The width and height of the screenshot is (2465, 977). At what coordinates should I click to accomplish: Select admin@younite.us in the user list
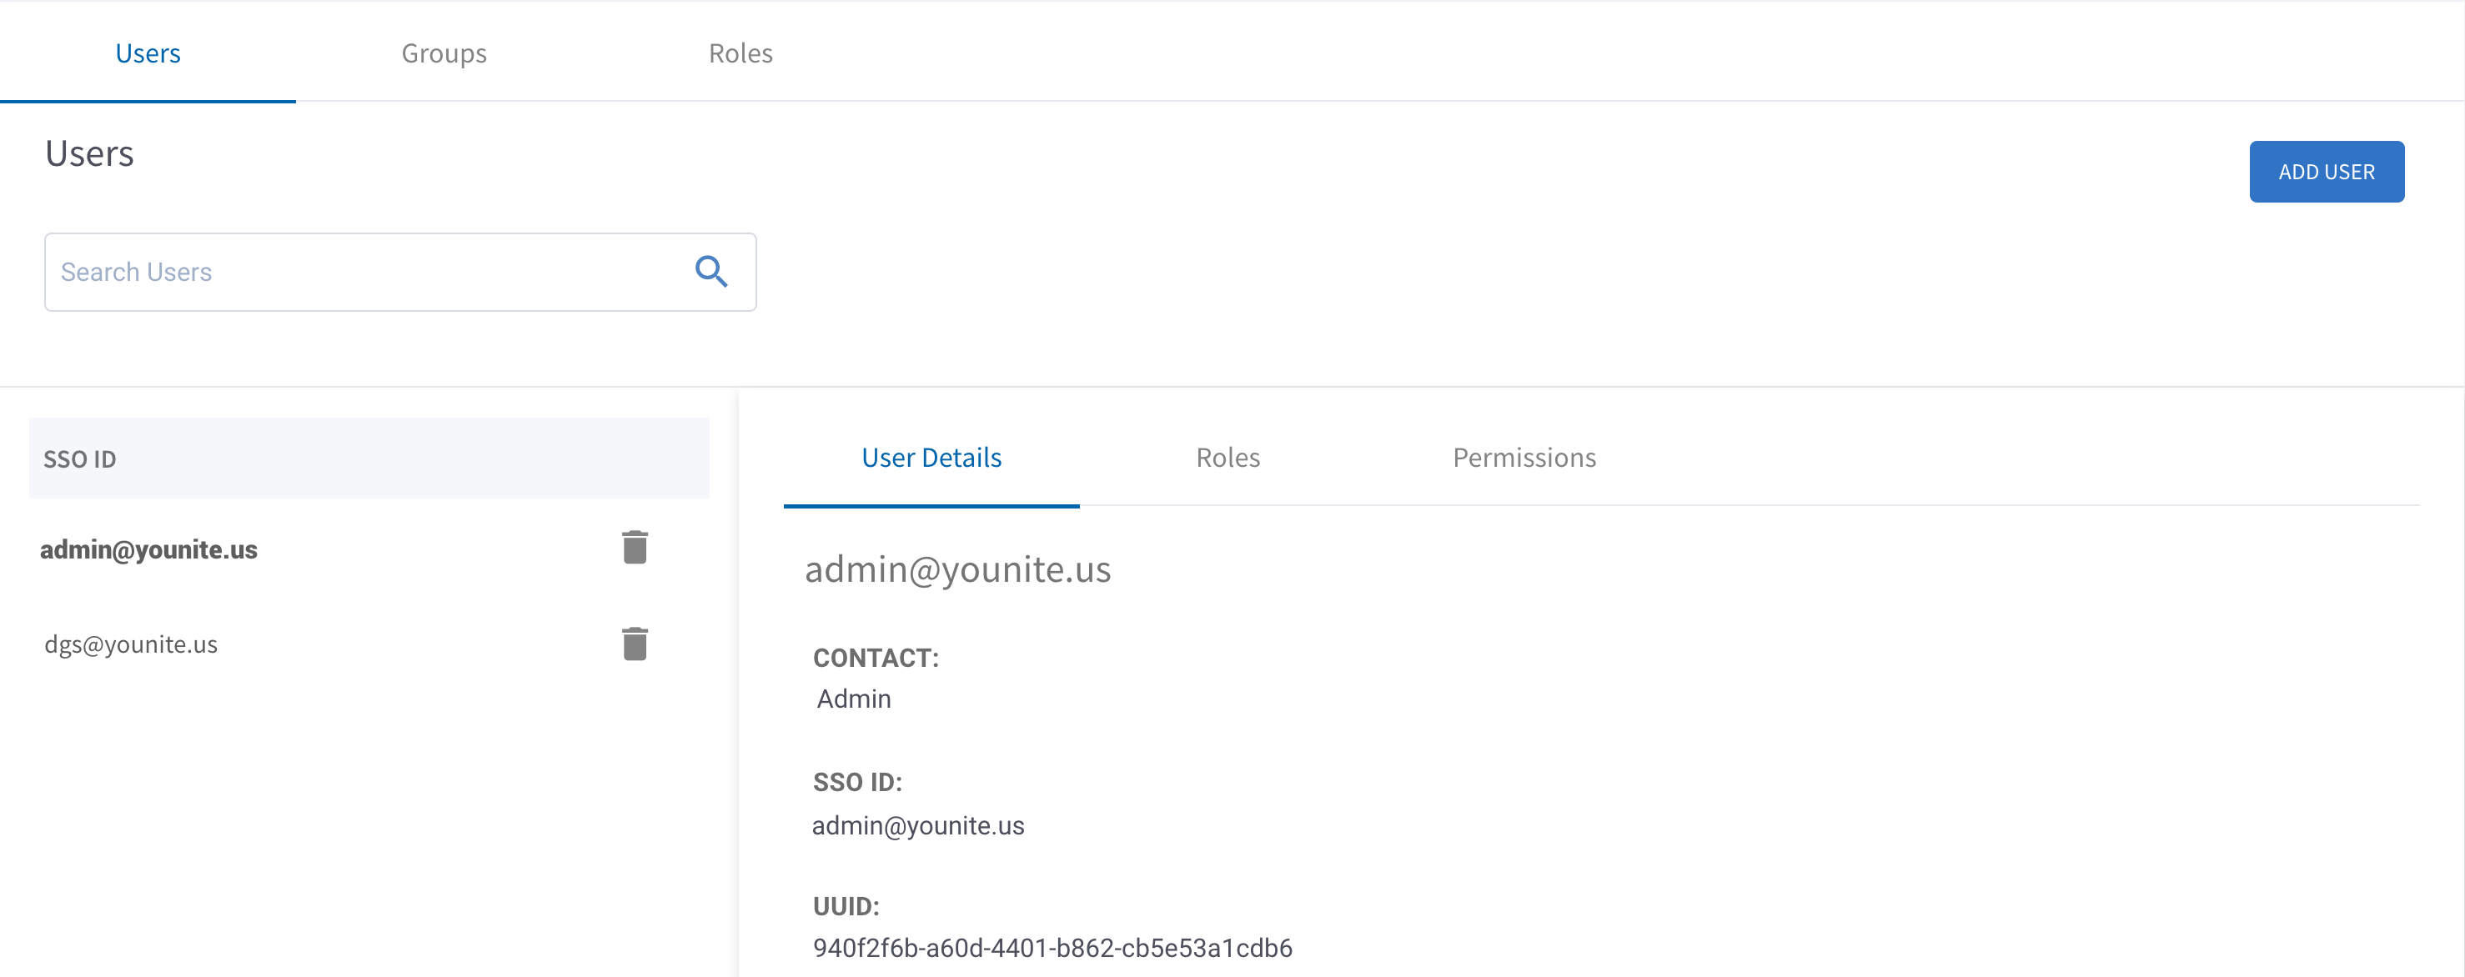[148, 549]
